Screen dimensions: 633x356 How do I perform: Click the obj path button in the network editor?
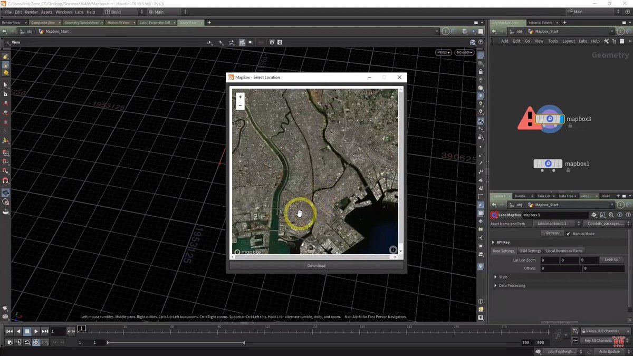[x=516, y=32]
